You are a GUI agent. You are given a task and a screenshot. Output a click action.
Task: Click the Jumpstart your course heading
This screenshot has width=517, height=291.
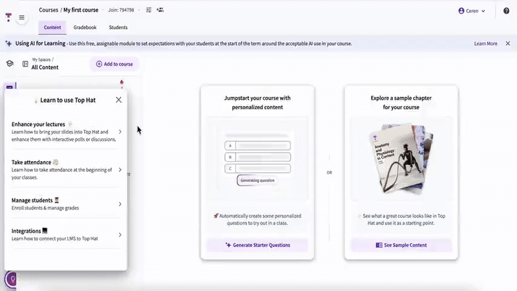coord(257,103)
